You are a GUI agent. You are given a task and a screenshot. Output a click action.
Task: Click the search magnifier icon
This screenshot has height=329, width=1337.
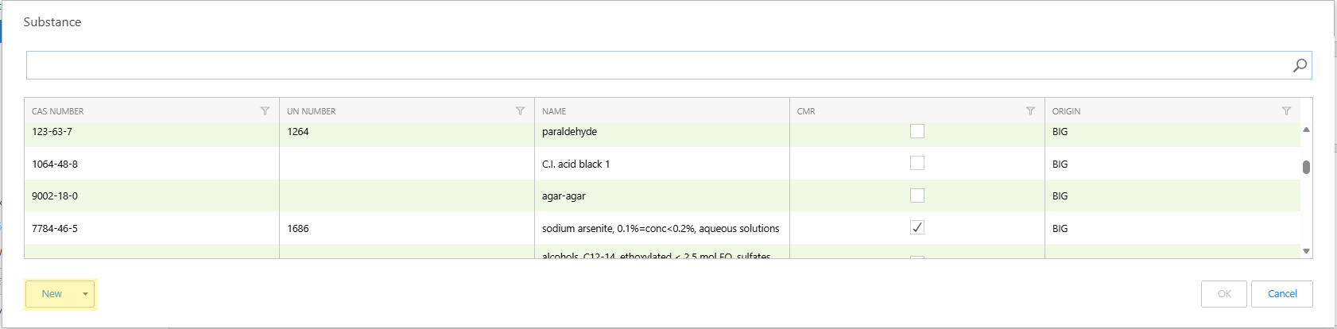(1300, 65)
